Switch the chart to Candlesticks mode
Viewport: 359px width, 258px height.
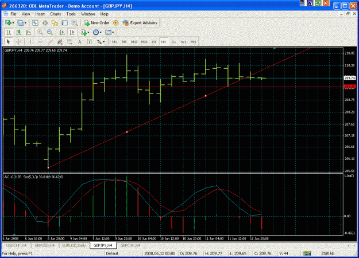(x=18, y=33)
